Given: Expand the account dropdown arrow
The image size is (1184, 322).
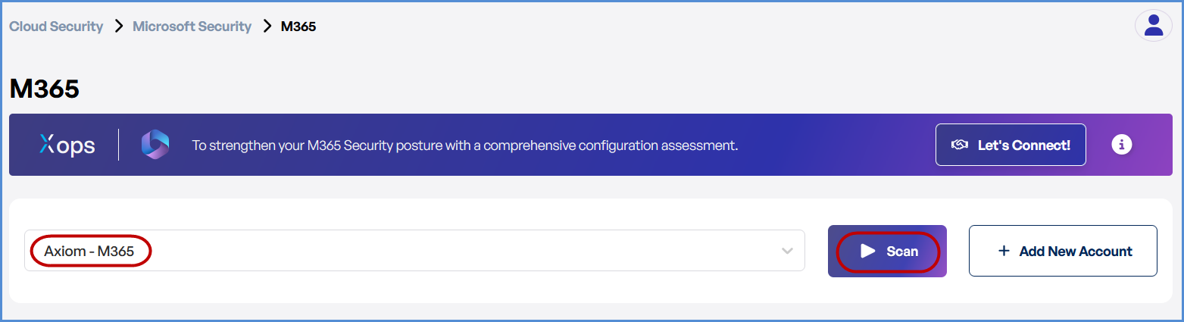Looking at the screenshot, I should coord(787,251).
